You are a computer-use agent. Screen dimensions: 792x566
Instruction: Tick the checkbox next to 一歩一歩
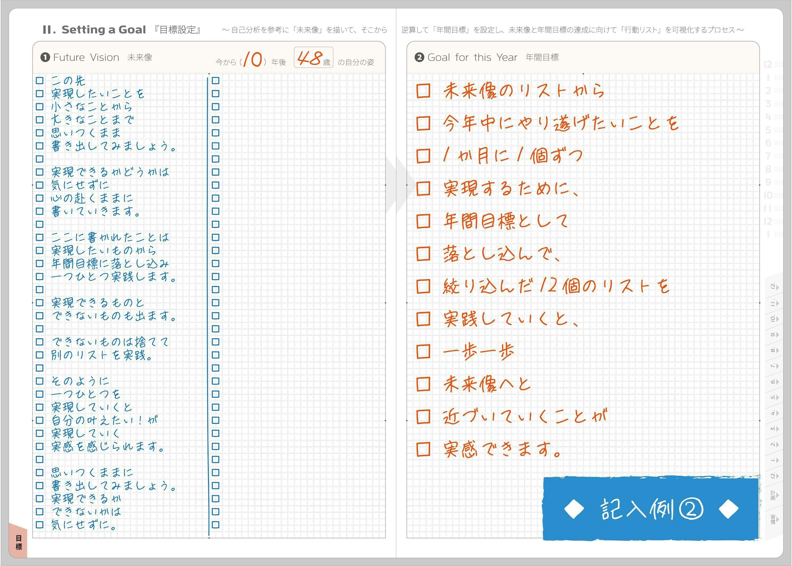[x=423, y=351]
